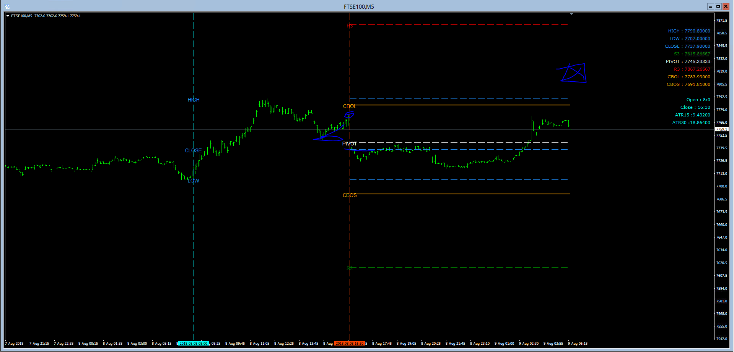Screen dimensions: 734x352
Task: Click the grey chart shift triangle marker
Action: [x=571, y=14]
